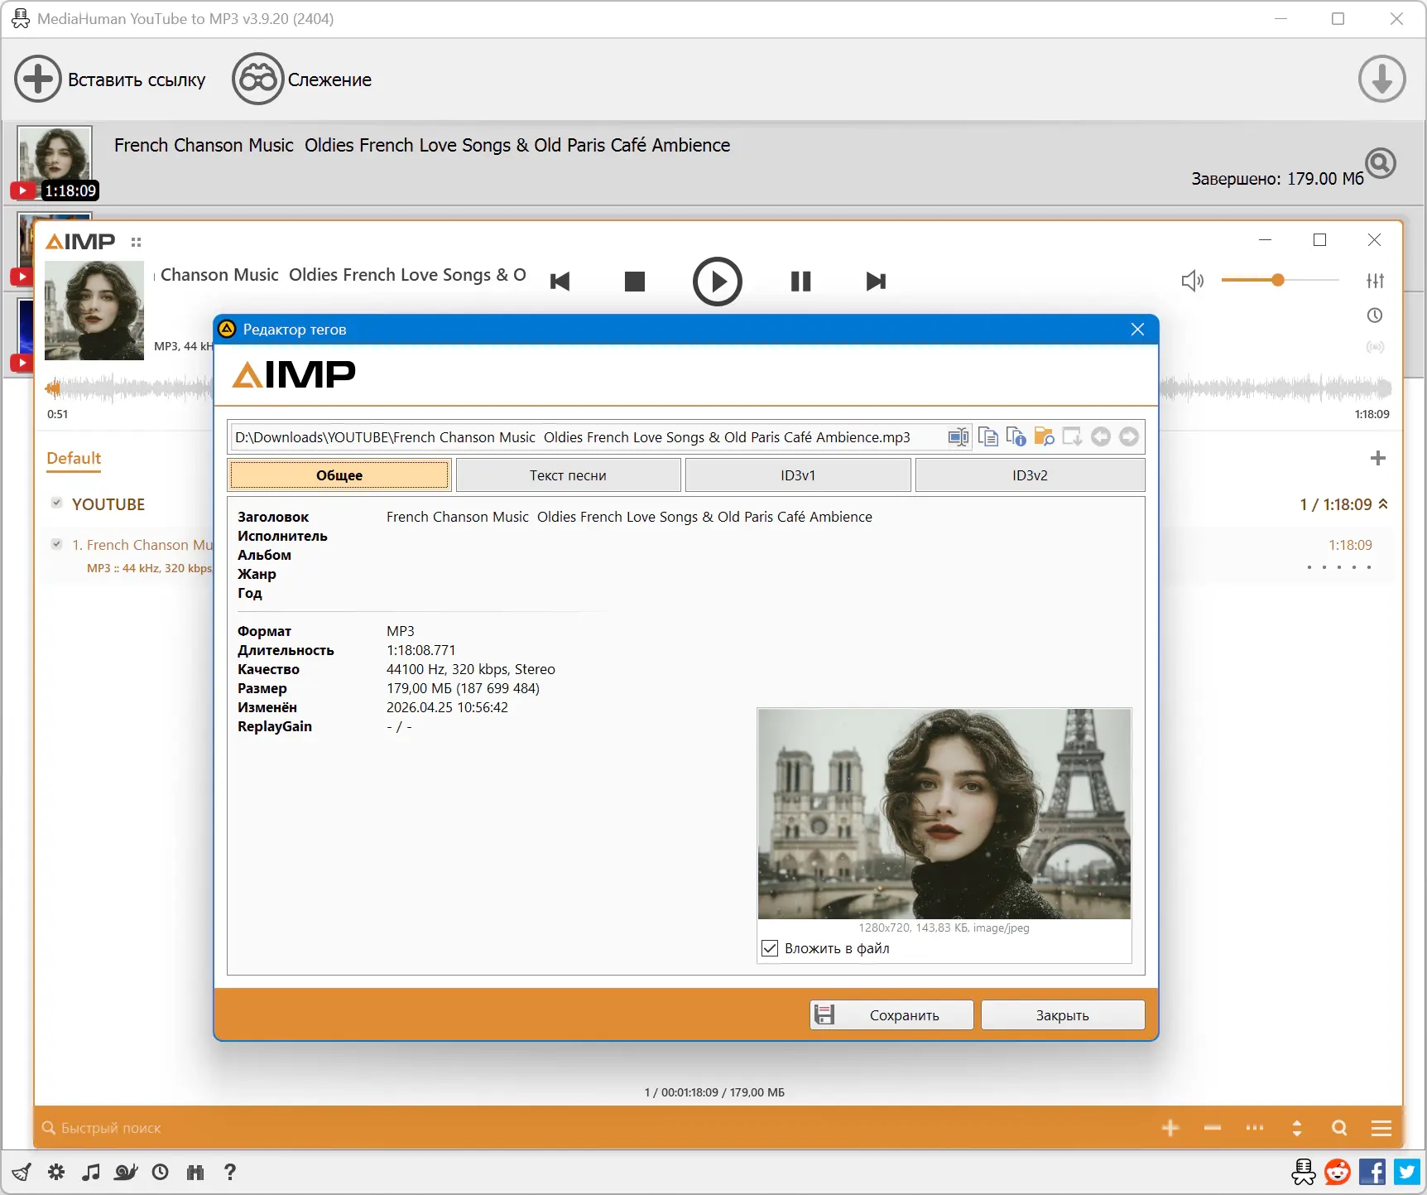Click the download all arrow icon

point(1381,80)
